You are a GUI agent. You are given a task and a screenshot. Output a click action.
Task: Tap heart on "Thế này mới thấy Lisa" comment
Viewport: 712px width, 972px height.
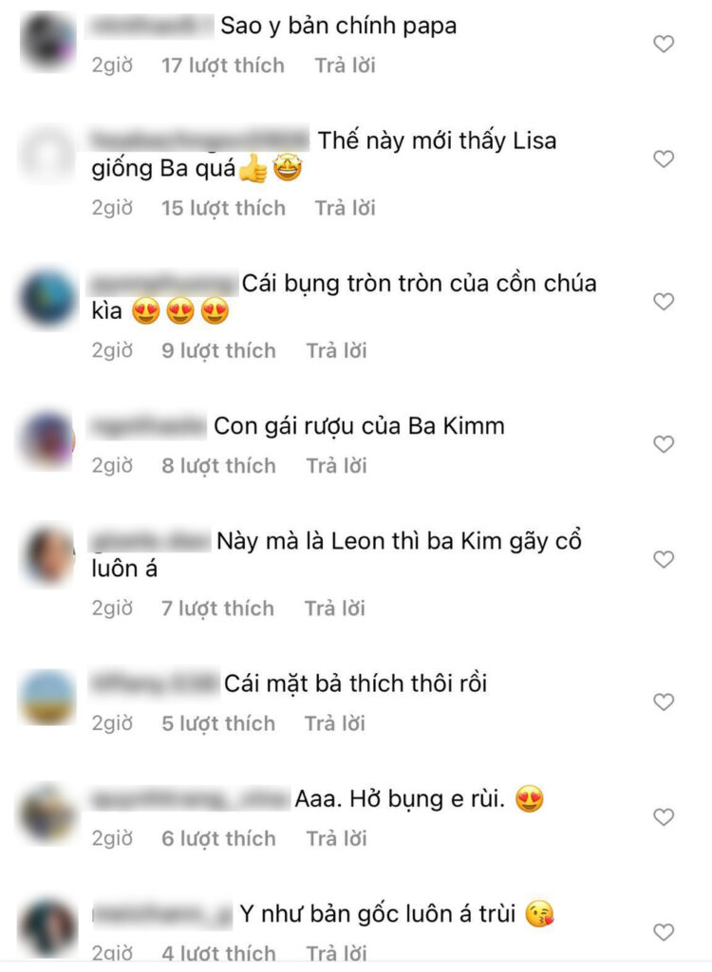tap(664, 159)
